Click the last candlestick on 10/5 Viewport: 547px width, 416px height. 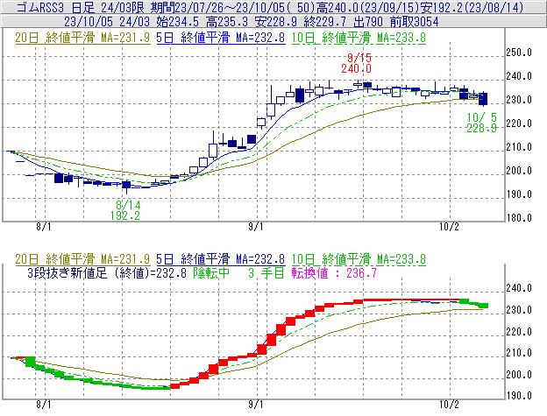[483, 99]
